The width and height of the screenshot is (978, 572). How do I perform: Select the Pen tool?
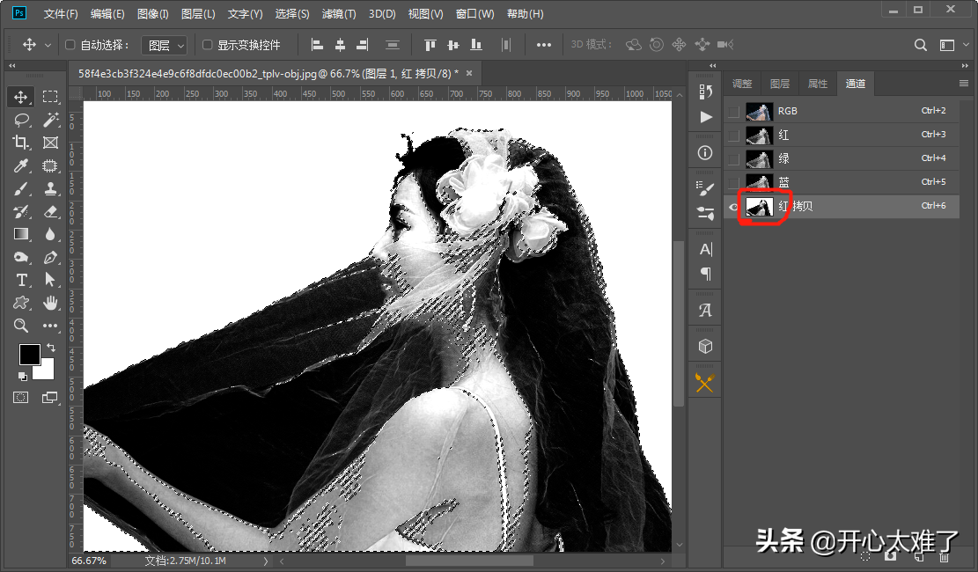[x=50, y=257]
